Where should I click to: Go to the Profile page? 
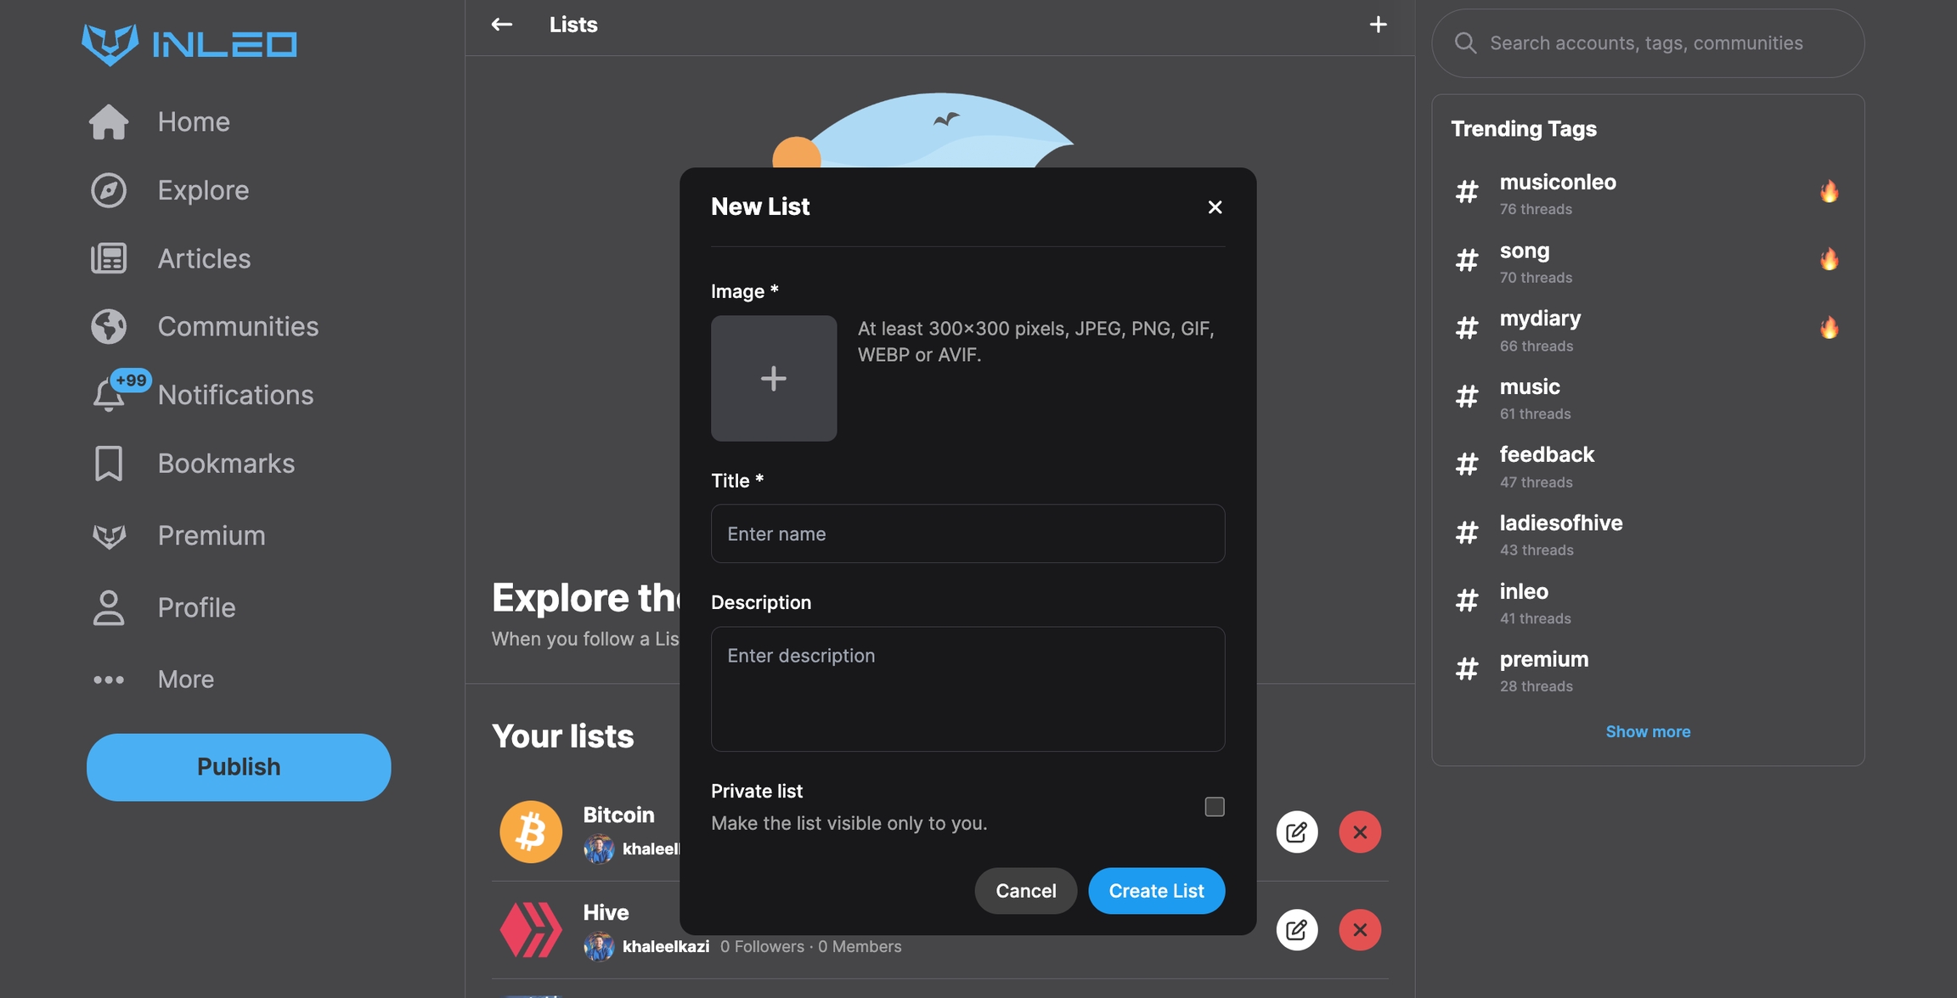[x=195, y=608]
